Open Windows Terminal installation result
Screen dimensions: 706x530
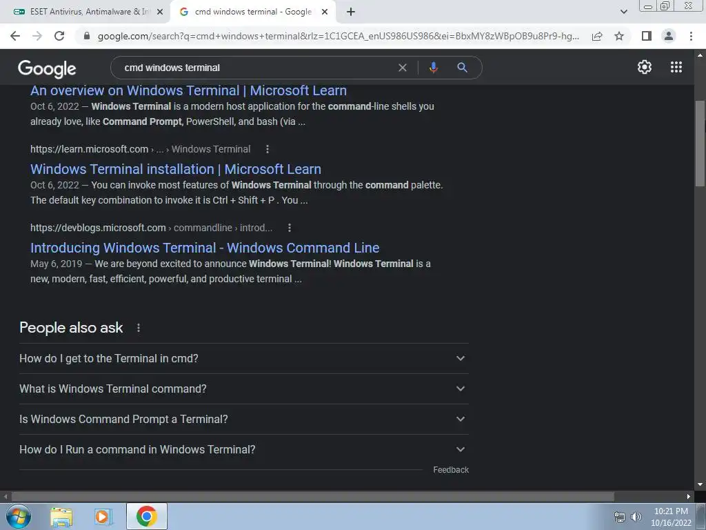tap(176, 169)
